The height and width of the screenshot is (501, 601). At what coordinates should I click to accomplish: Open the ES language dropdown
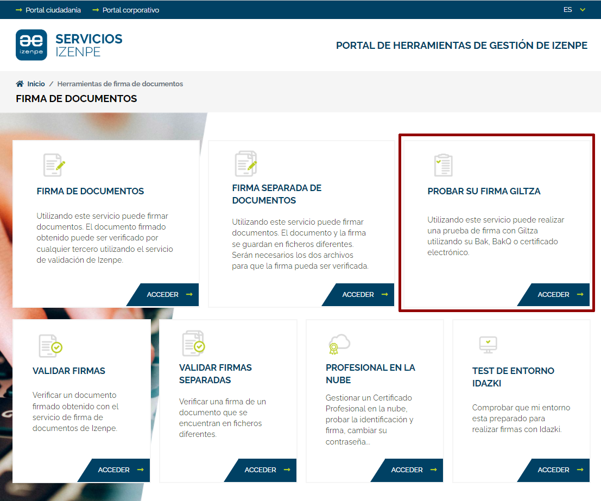pyautogui.click(x=574, y=10)
